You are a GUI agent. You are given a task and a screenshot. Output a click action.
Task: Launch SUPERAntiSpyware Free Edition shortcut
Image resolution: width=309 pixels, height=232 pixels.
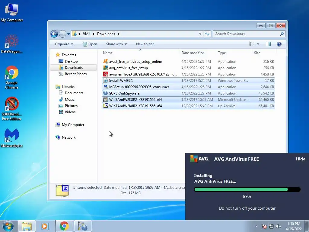coord(12,109)
